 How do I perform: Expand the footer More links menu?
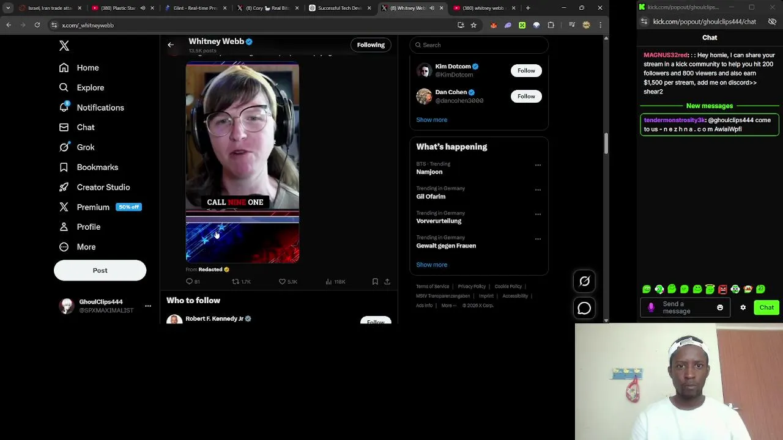(450, 306)
